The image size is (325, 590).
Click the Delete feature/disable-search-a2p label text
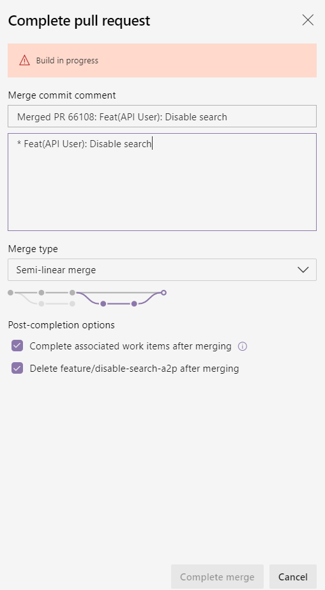[134, 369]
